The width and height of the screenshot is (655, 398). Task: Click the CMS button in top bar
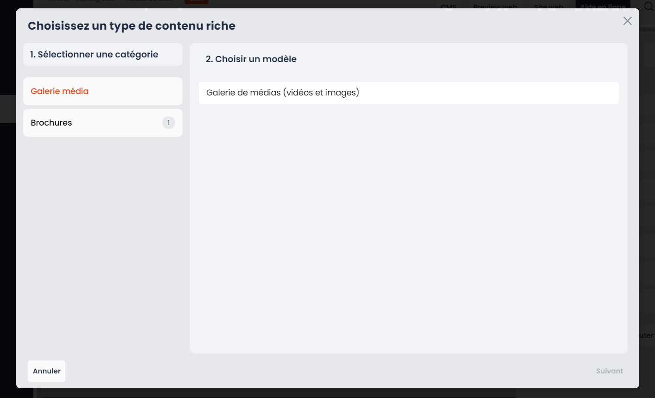click(x=449, y=6)
